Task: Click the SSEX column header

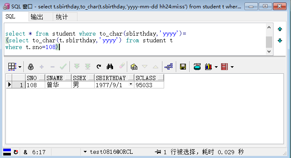Action: click(83, 78)
